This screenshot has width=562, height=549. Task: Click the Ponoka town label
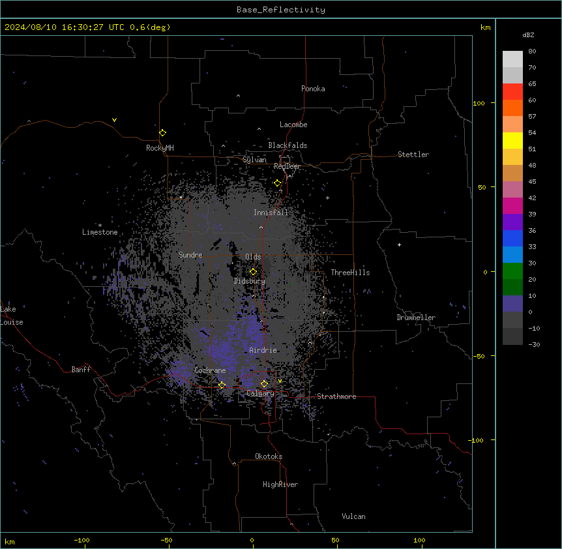tap(313, 89)
